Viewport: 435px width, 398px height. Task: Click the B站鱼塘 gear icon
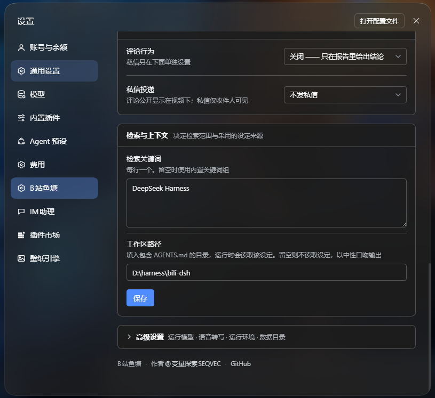tap(21, 188)
